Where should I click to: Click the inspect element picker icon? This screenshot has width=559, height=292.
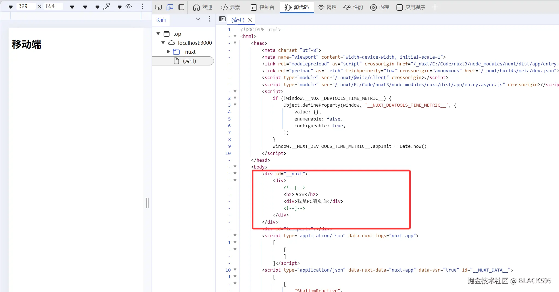(158, 7)
